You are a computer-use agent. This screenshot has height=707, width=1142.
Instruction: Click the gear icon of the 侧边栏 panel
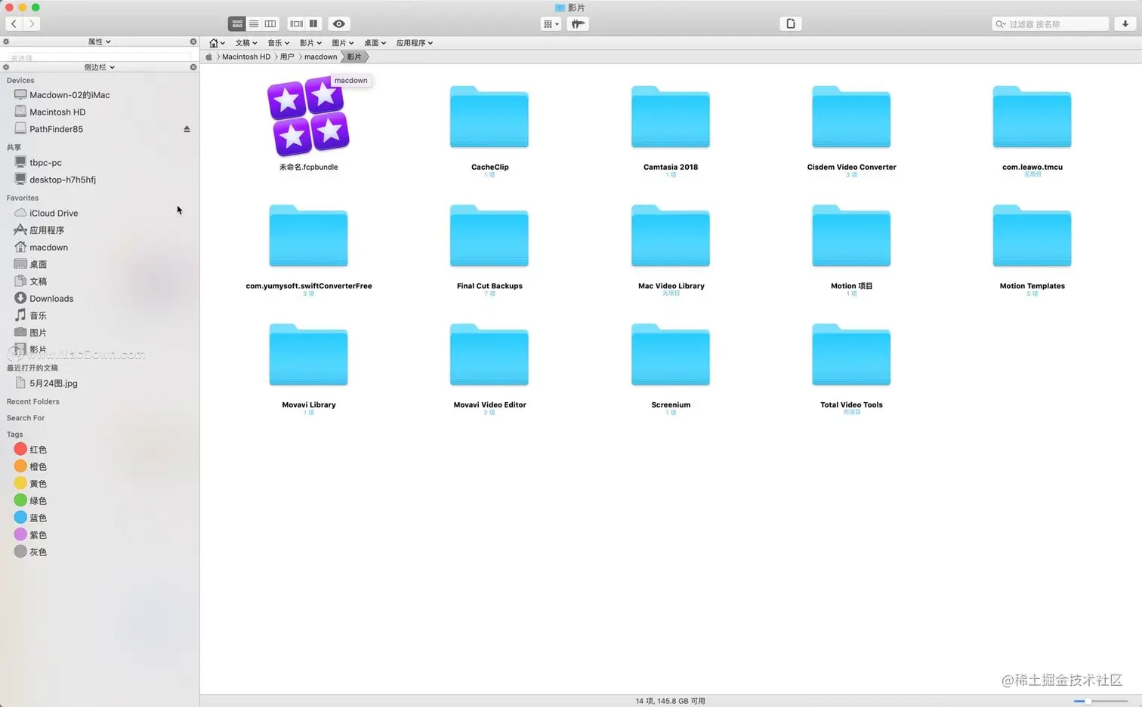[6, 67]
